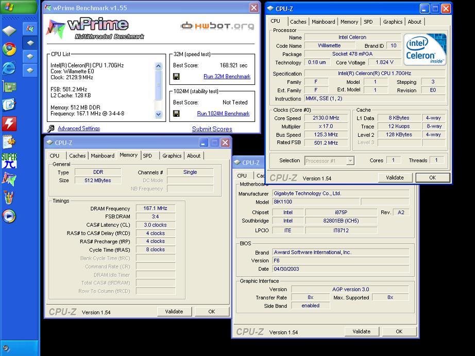
Task: Switch to Caches tab in CPU-Z CPU window
Action: point(298,22)
